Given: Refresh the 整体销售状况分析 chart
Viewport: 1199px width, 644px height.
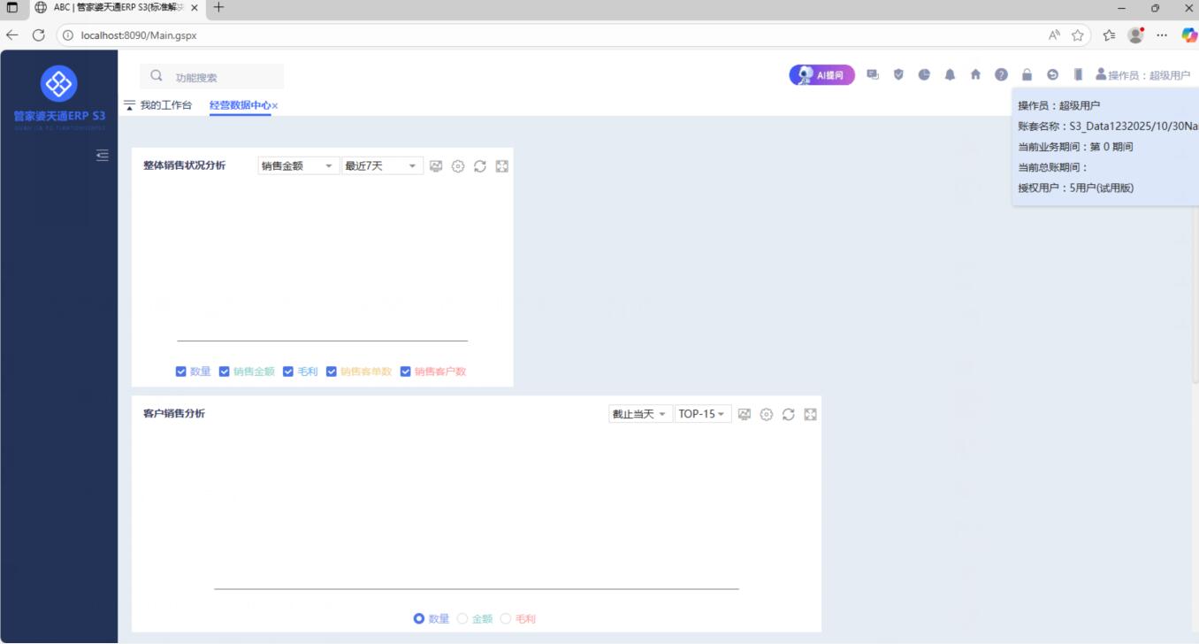Looking at the screenshot, I should pos(480,166).
